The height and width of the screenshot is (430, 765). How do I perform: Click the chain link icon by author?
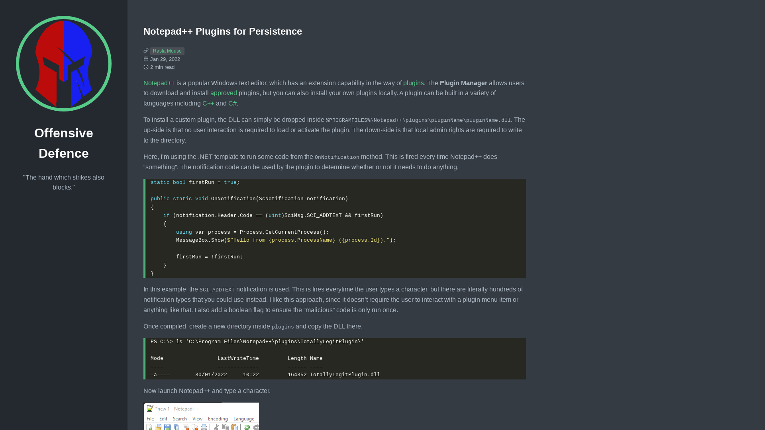click(146, 51)
